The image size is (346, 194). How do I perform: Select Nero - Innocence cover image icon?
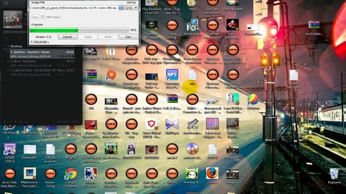click(x=232, y=29)
